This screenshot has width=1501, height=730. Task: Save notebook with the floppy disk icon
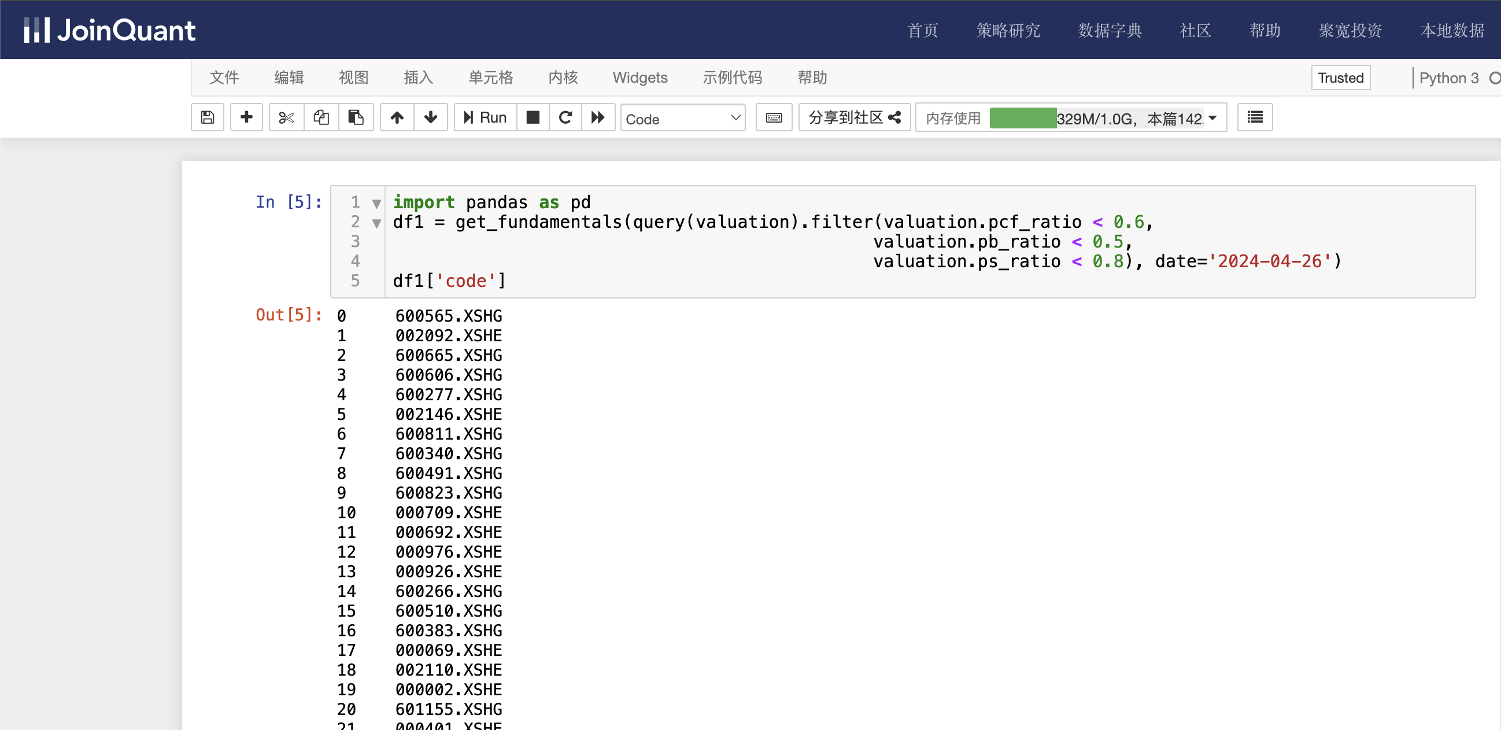click(208, 118)
